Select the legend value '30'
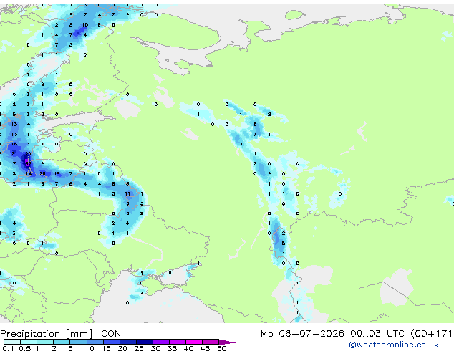Screen dimensions: 454x351 click(155, 348)
